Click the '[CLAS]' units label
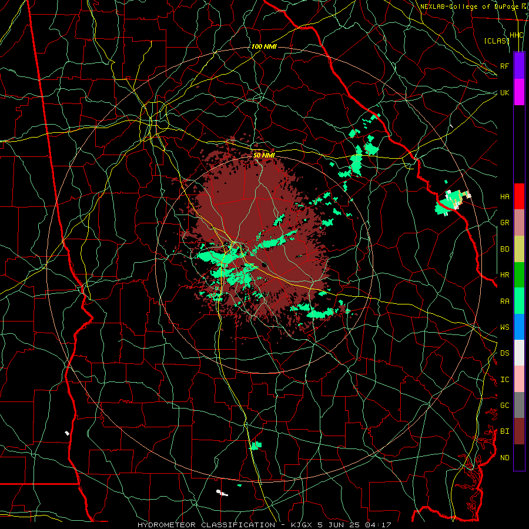Image resolution: width=529 pixels, height=529 pixels. (496, 41)
